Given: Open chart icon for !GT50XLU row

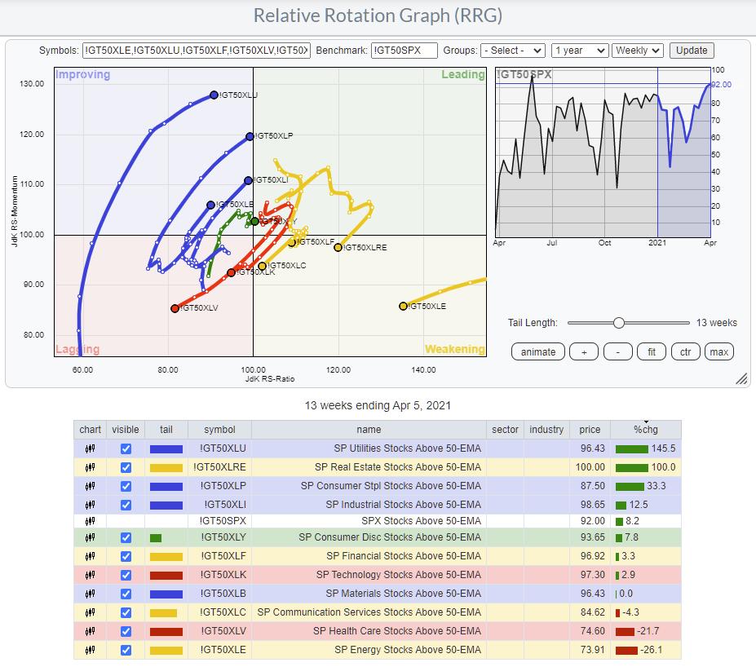Looking at the screenshot, I should 90,449.
